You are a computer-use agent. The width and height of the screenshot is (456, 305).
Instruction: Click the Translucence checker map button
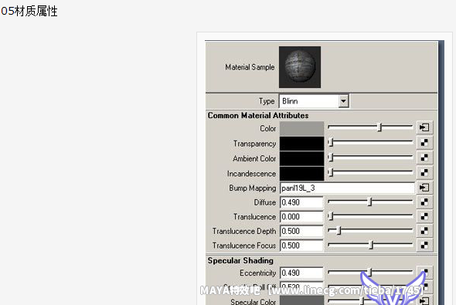(424, 216)
